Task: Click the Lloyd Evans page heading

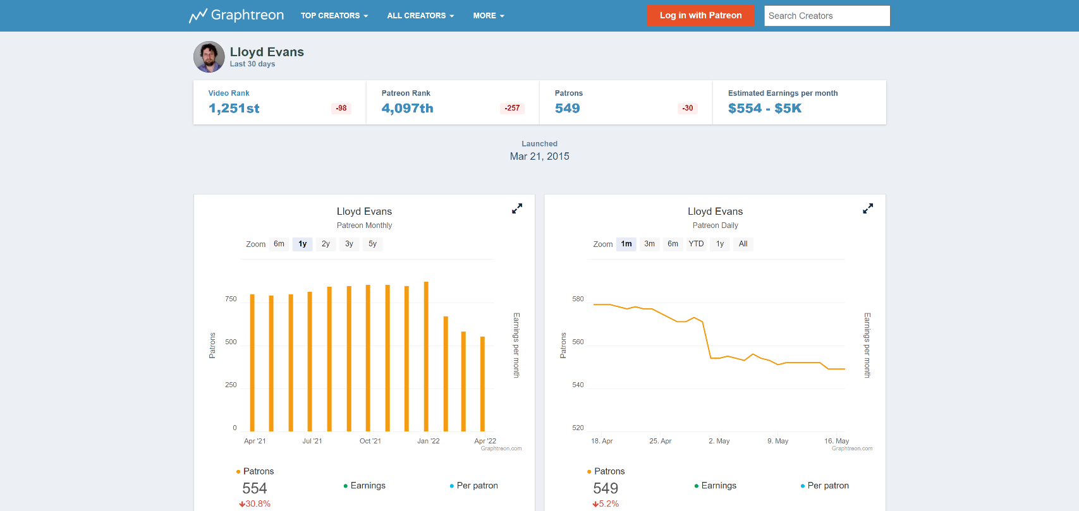Action: (267, 52)
